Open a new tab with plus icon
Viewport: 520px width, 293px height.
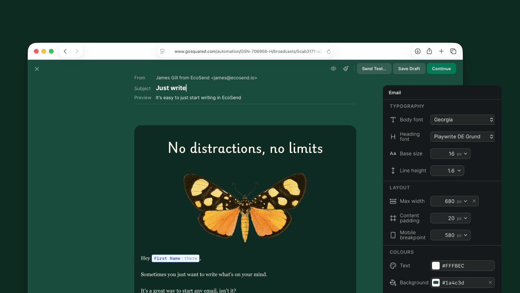(x=441, y=51)
